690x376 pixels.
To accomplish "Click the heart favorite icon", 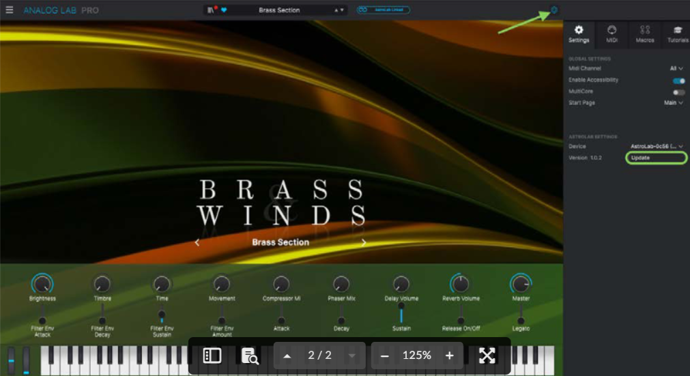I will [224, 10].
